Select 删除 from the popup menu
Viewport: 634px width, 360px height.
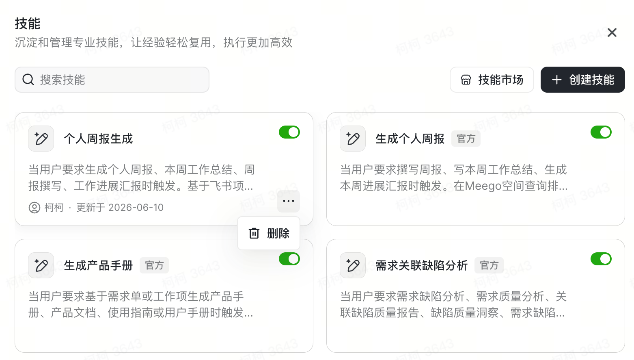269,233
